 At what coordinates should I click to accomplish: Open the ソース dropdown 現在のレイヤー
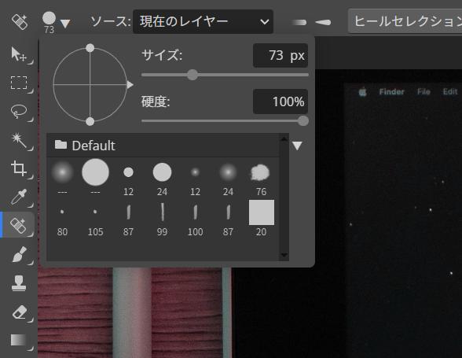[x=203, y=21]
